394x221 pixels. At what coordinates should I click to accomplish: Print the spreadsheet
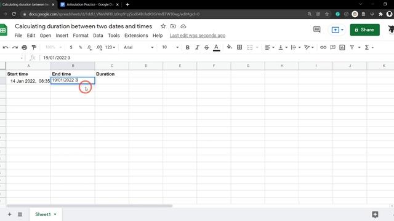click(x=25, y=47)
